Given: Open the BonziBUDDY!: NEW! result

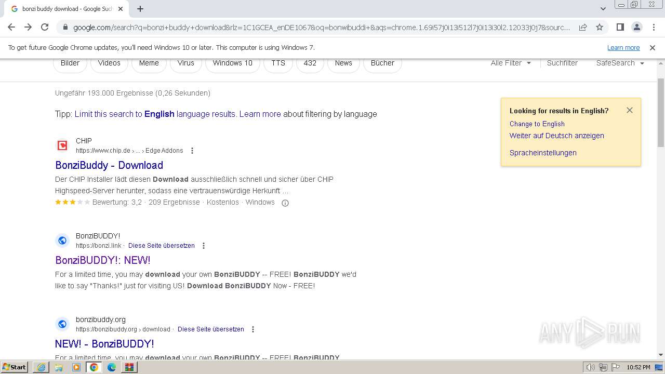Looking at the screenshot, I should click(103, 260).
